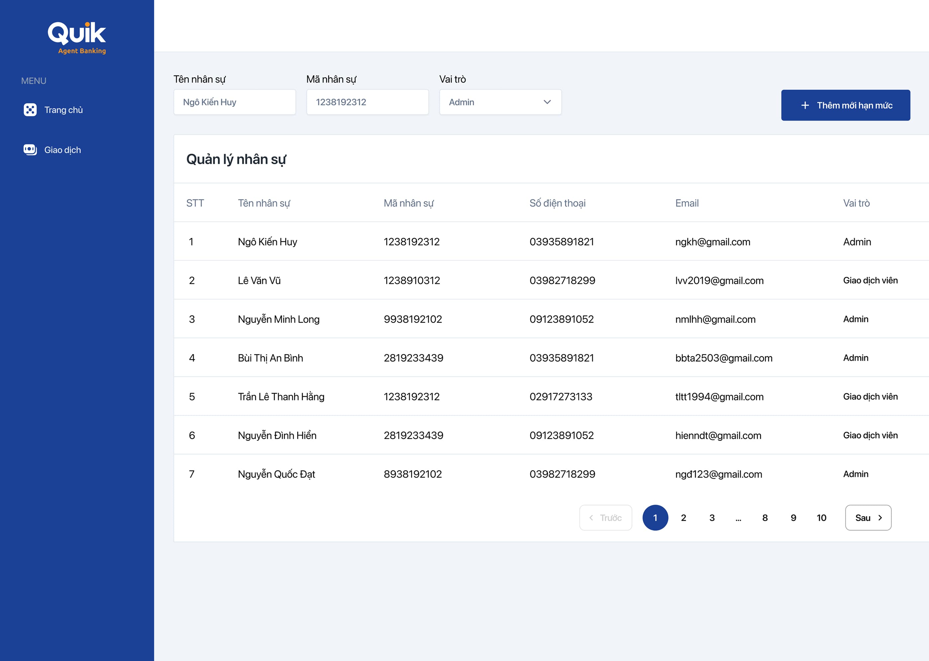
Task: Click Thêm mới hạn mức button
Action: click(x=846, y=105)
